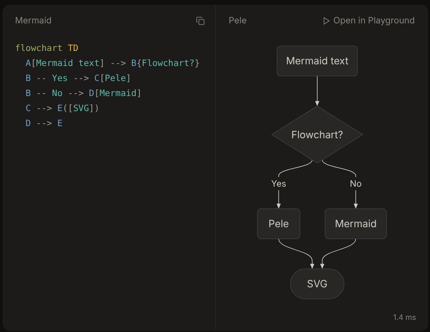Click 'B{Flowchart?}' in the code

point(165,63)
